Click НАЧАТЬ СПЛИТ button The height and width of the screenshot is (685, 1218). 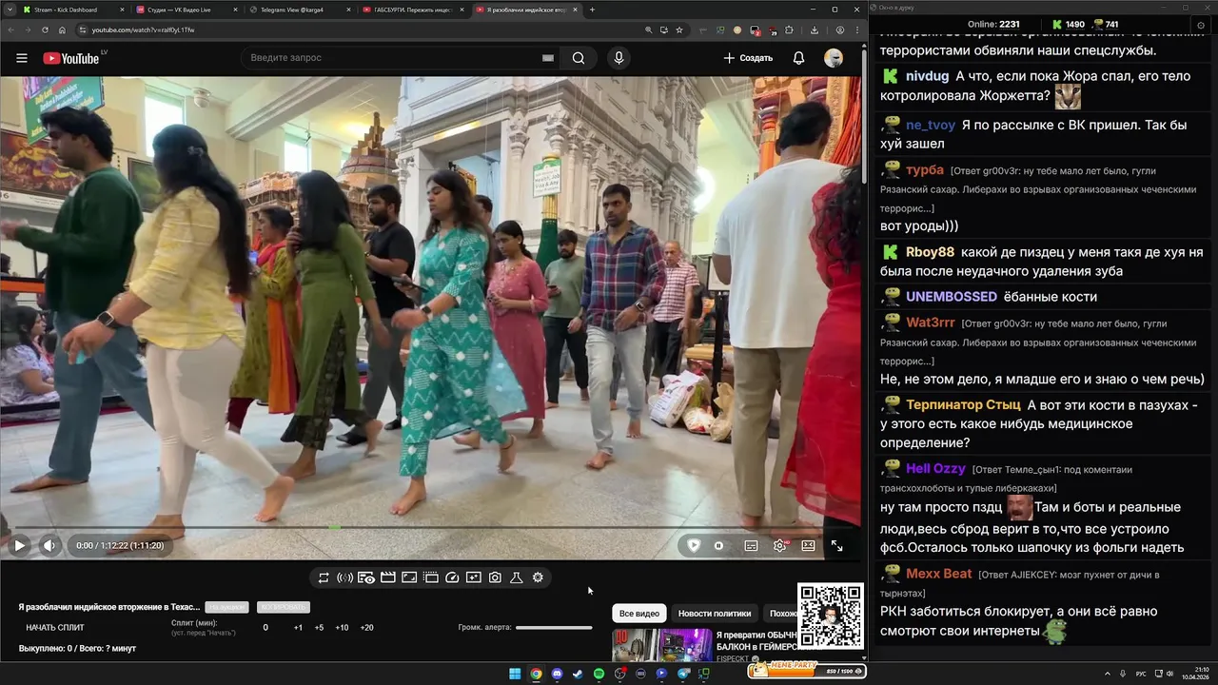(55, 628)
